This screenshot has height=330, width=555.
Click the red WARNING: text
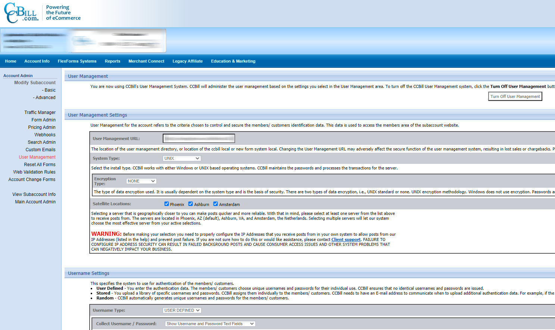(x=106, y=234)
